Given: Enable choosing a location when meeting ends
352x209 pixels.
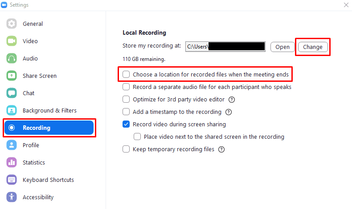Looking at the screenshot, I should tap(127, 74).
